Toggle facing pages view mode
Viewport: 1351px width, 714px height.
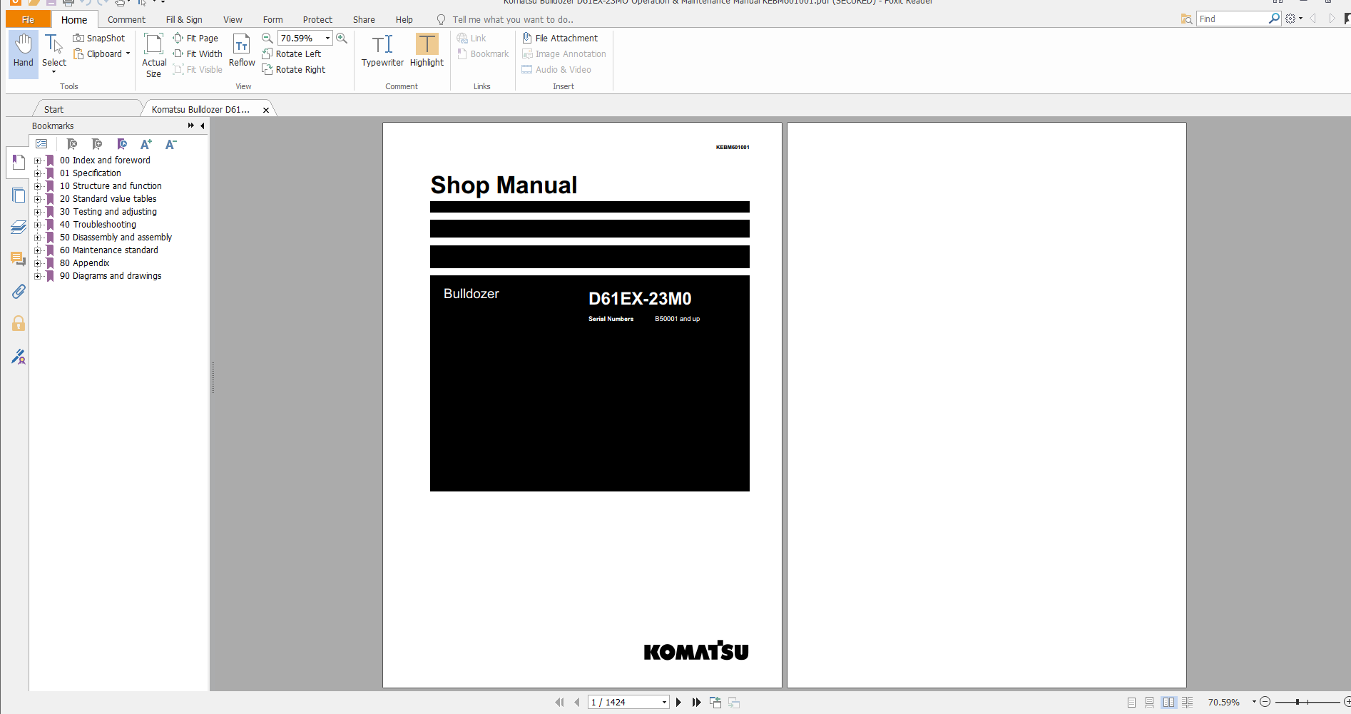click(x=1168, y=703)
